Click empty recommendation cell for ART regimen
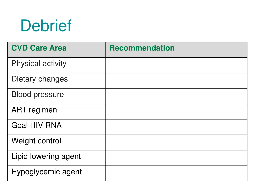256x192 pixels. 176,112
